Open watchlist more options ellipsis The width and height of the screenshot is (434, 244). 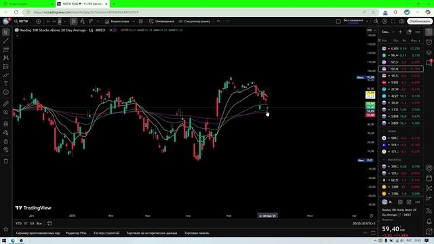coord(418,32)
